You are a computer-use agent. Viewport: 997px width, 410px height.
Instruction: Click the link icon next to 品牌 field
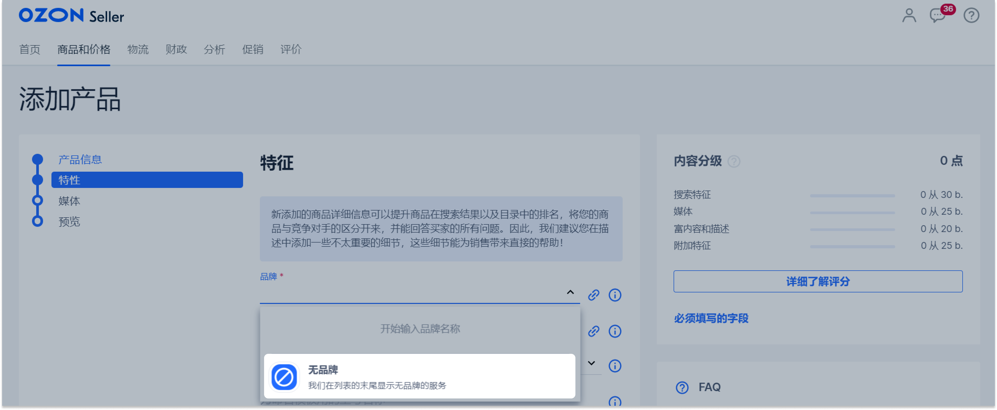point(593,295)
